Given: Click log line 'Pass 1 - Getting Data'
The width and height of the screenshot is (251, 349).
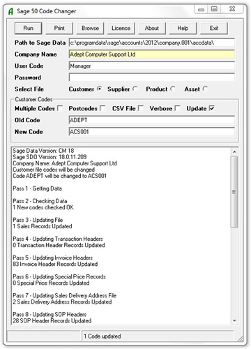Looking at the screenshot, I should tap(37, 188).
